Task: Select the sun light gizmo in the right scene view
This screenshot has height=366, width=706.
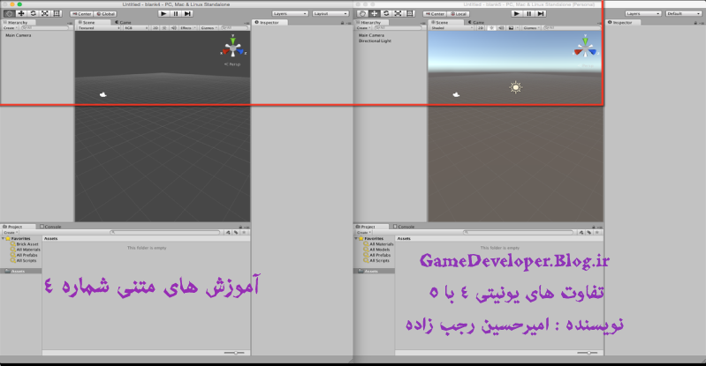Action: tap(515, 87)
